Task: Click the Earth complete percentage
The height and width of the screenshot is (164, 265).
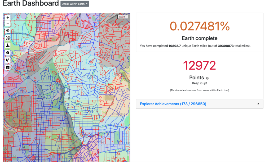Action: (x=200, y=26)
